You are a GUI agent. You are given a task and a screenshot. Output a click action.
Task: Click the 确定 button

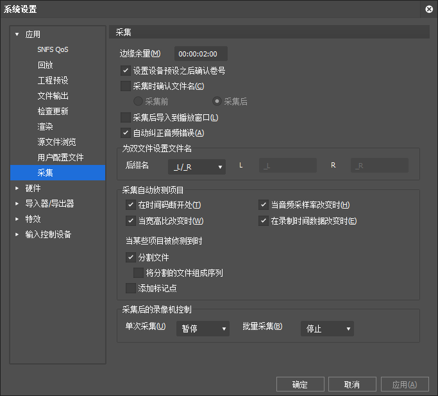[x=300, y=384]
